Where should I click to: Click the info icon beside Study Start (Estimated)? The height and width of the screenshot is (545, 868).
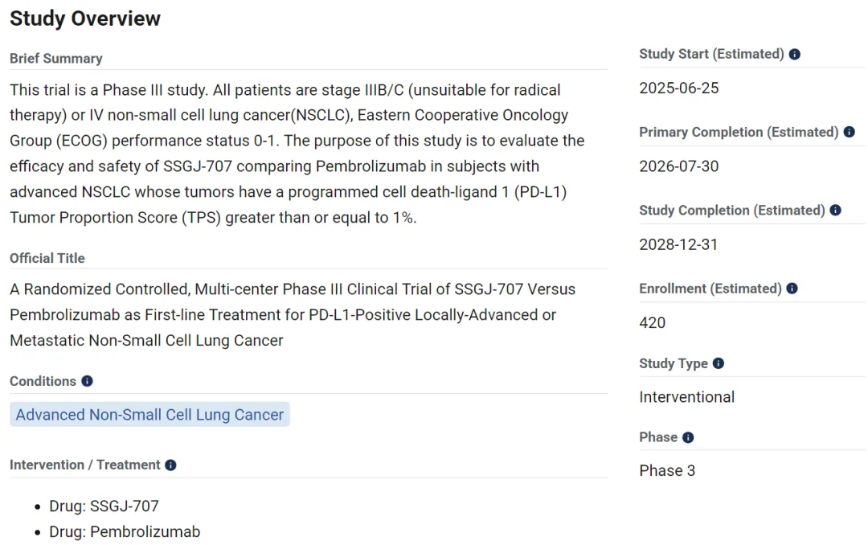pos(795,55)
